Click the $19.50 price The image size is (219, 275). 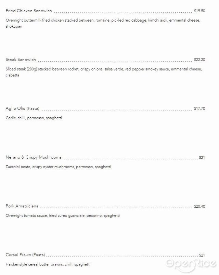[x=199, y=11]
